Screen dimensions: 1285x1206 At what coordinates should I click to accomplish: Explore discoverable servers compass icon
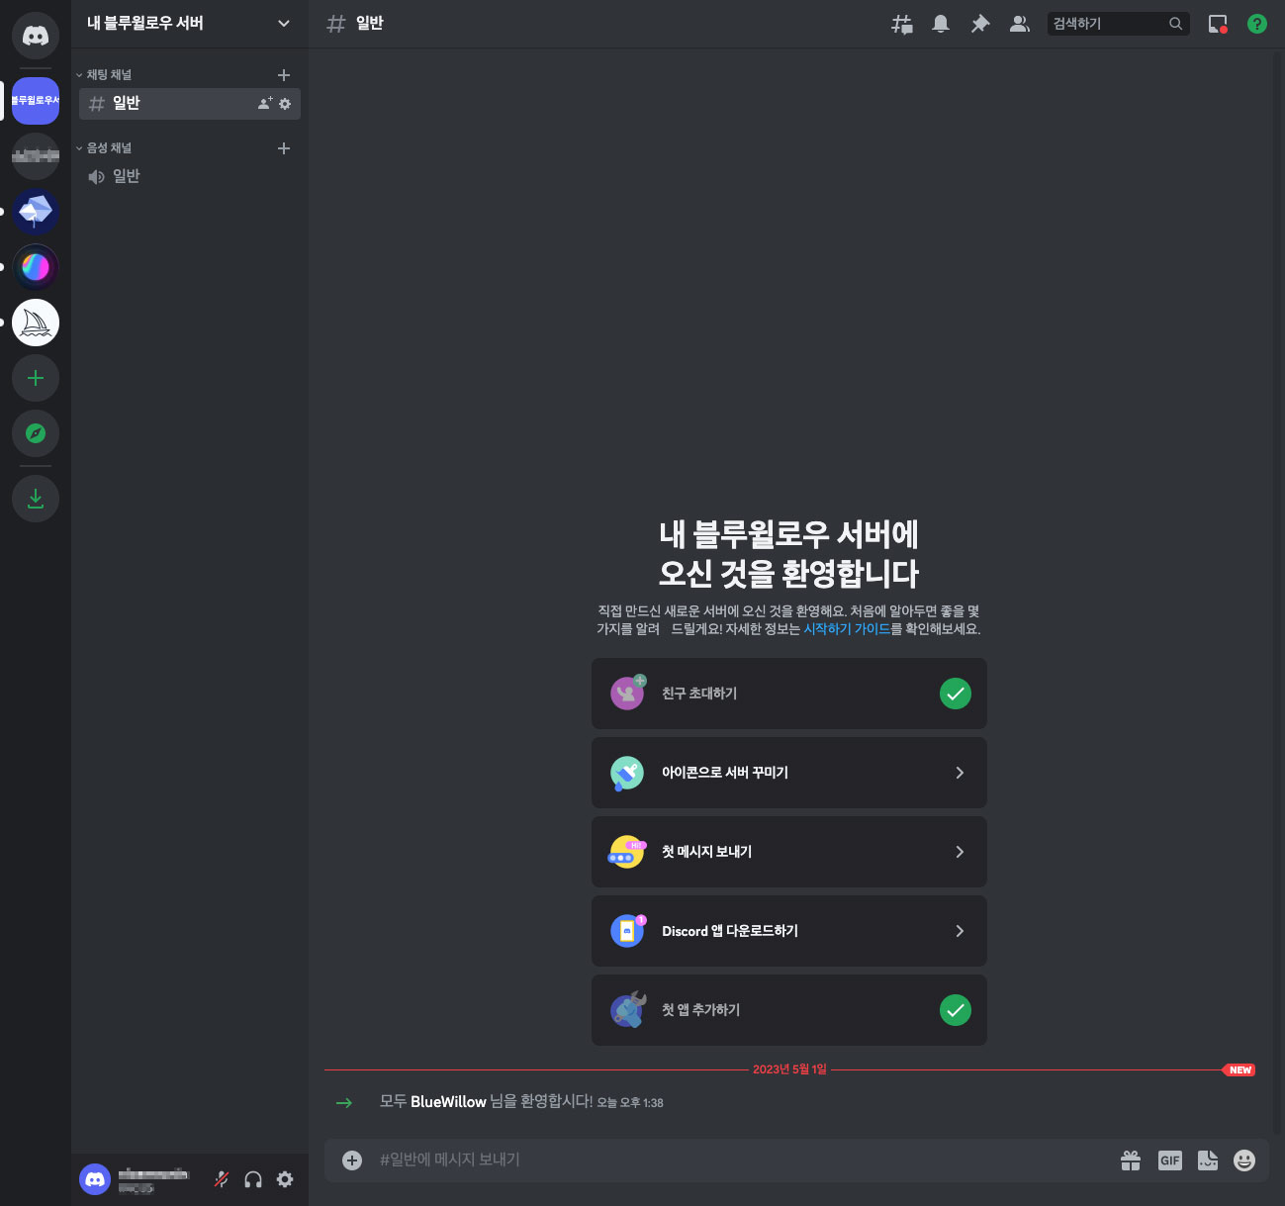36,433
